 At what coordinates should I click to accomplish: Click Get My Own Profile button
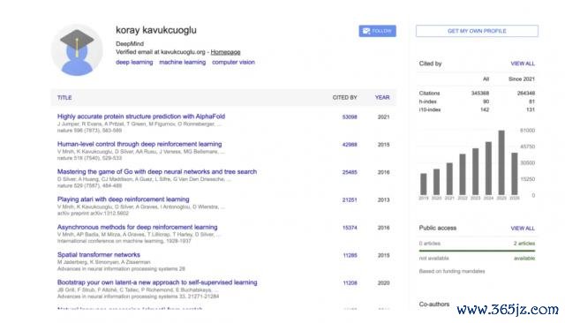tap(477, 31)
